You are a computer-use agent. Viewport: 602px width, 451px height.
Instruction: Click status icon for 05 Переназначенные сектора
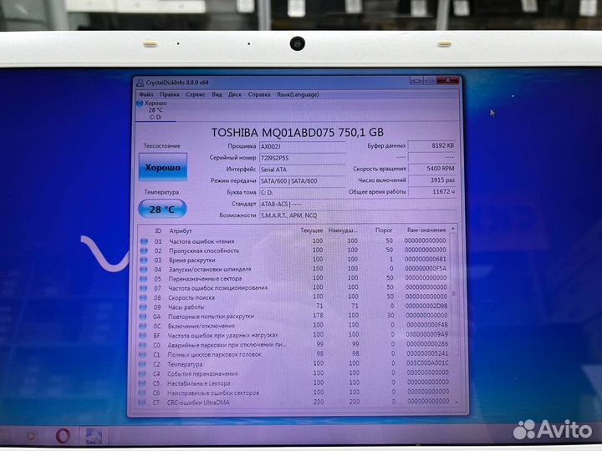(x=144, y=278)
